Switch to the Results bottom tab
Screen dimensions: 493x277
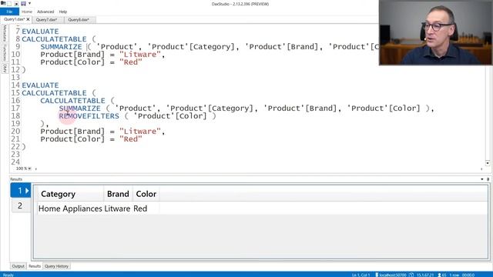coord(35,266)
